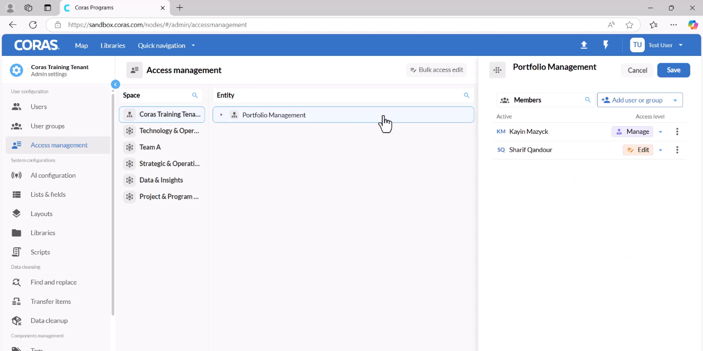Click the CORAS logo
This screenshot has height=351, width=703.
click(x=36, y=45)
